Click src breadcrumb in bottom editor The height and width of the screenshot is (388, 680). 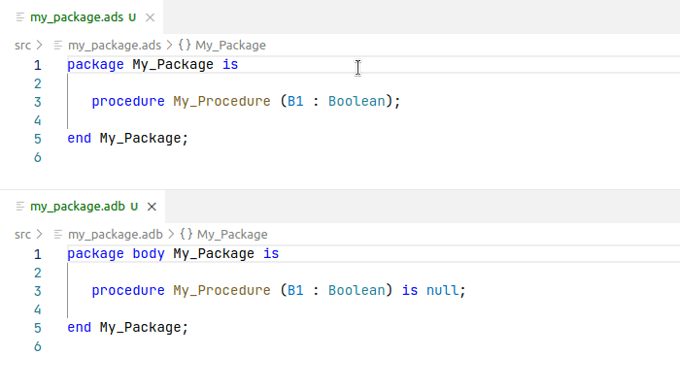22,235
